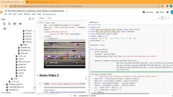This screenshot has width=173, height=97.
Task: Go to Colab home logo
Action: pyautogui.click(x=1, y=12)
